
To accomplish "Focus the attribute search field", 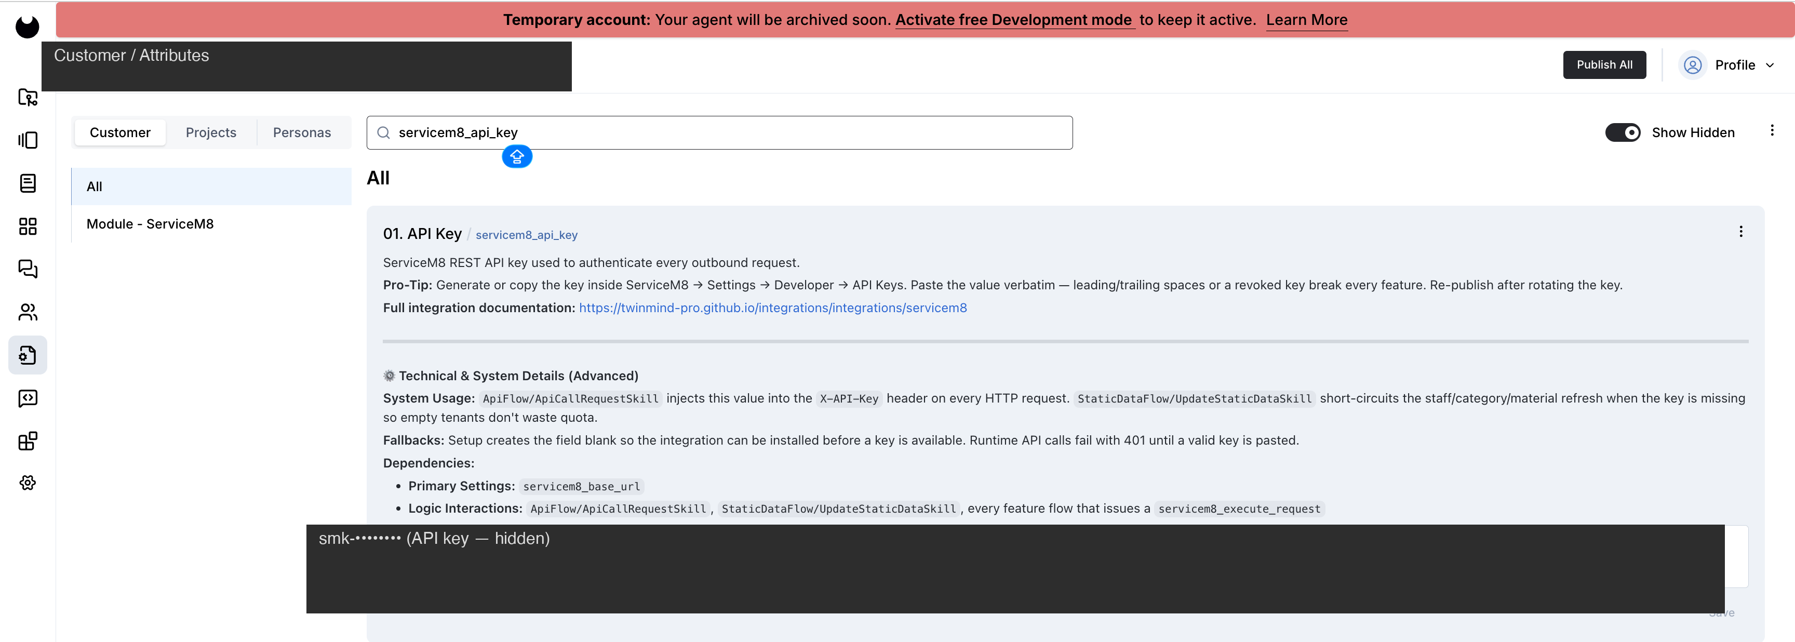I will coord(719,132).
